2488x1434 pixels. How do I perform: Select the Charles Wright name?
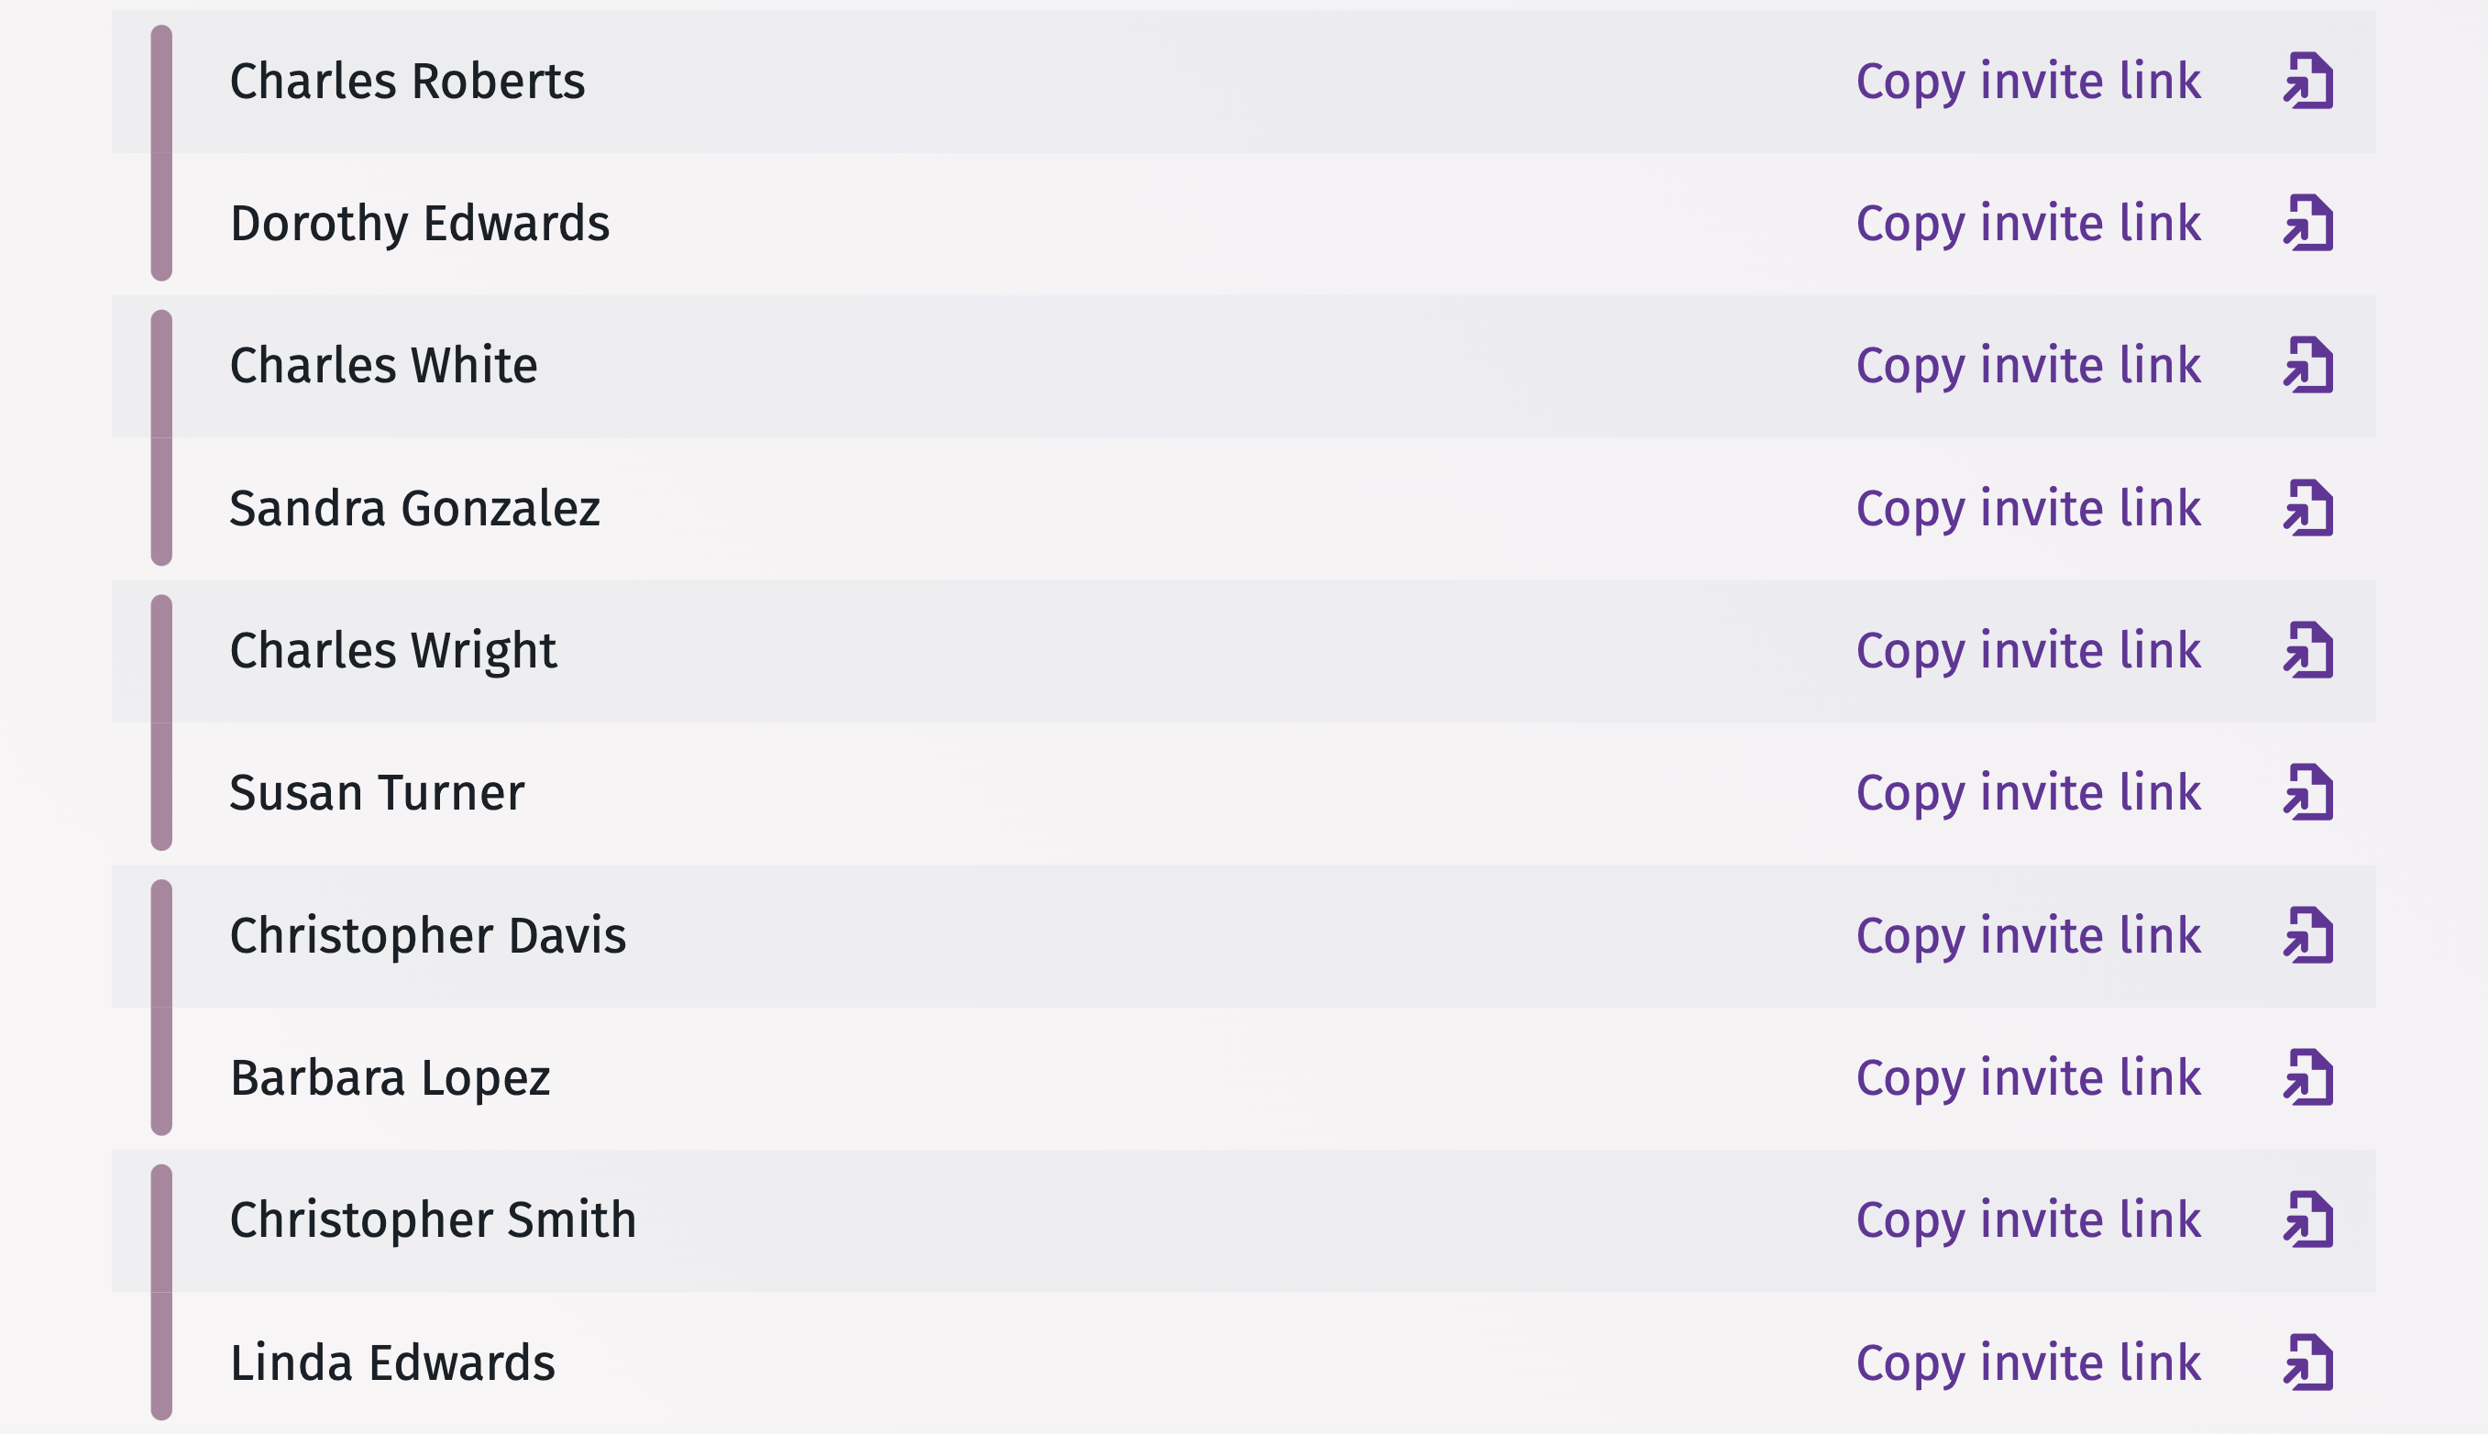pyautogui.click(x=393, y=650)
